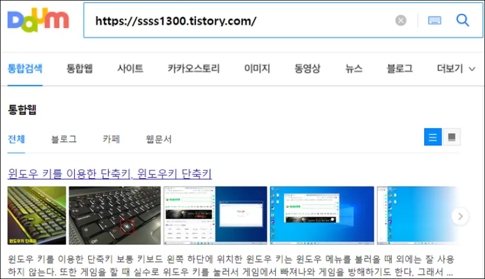Clear the search field text

pyautogui.click(x=401, y=21)
